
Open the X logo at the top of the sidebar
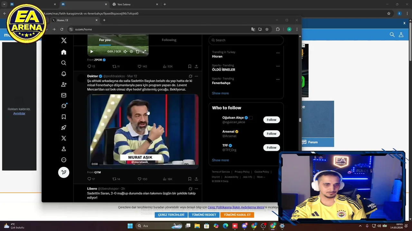coord(64,40)
